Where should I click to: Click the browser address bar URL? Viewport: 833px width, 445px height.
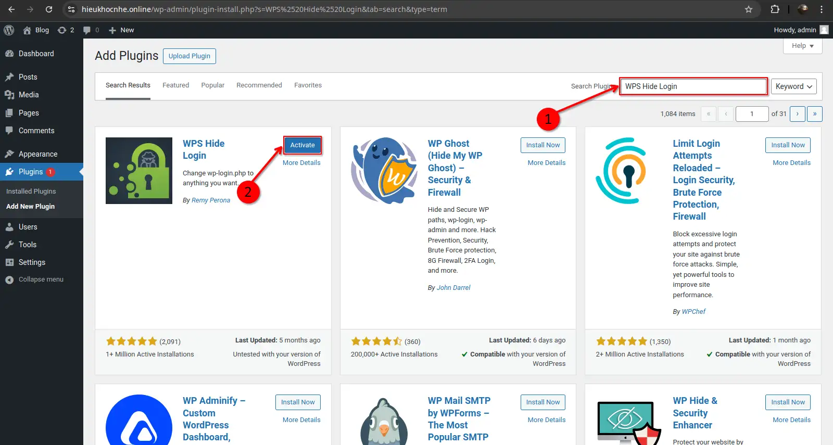[264, 9]
